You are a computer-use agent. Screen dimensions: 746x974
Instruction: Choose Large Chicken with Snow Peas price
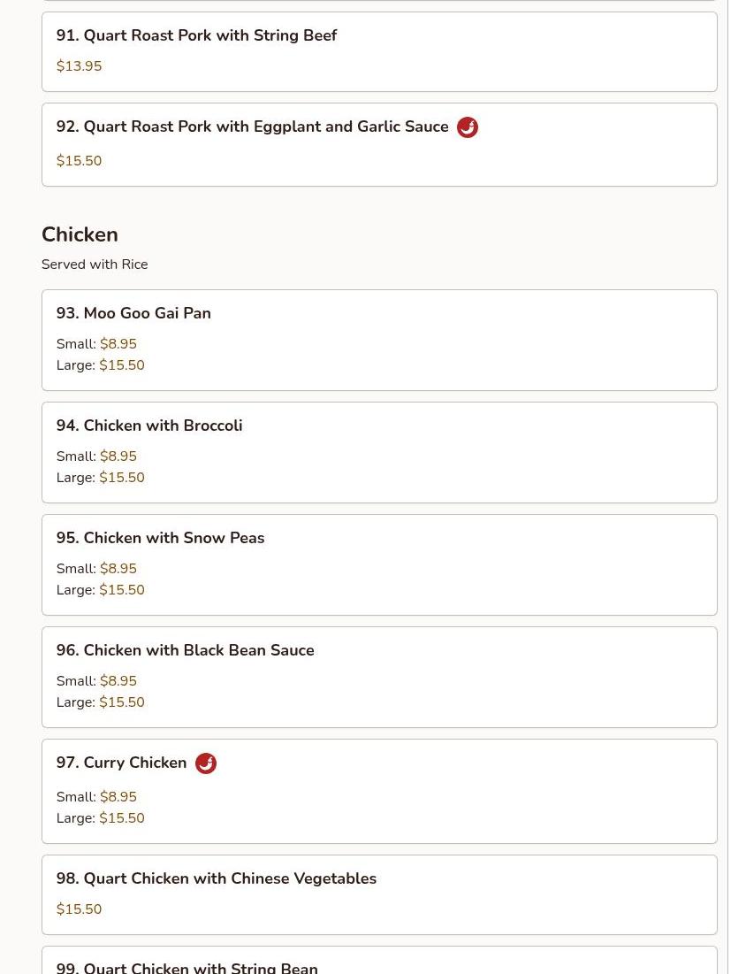pyautogui.click(x=121, y=590)
